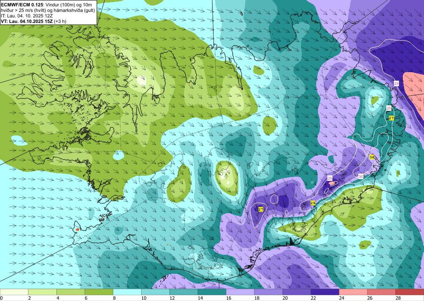The height and width of the screenshot is (301, 424).
Task: Click the 6–8 m/s green legend swatch
Action: point(99,292)
